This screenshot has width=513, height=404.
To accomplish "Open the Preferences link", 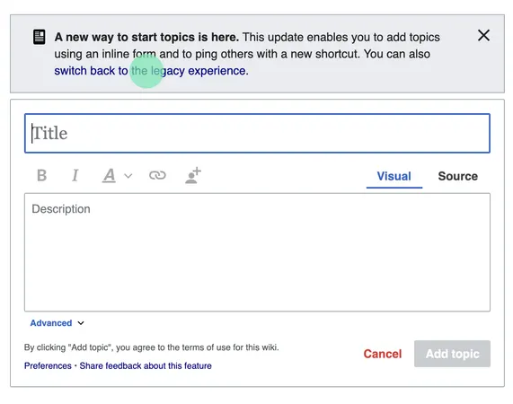I will (48, 365).
